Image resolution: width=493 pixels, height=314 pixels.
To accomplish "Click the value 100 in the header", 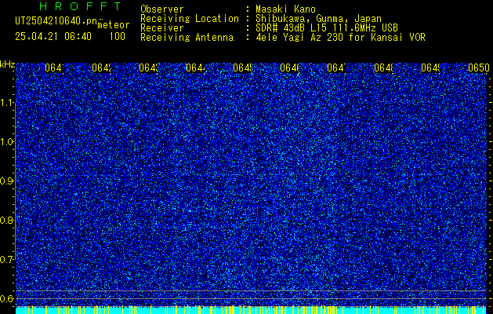I will pos(118,37).
